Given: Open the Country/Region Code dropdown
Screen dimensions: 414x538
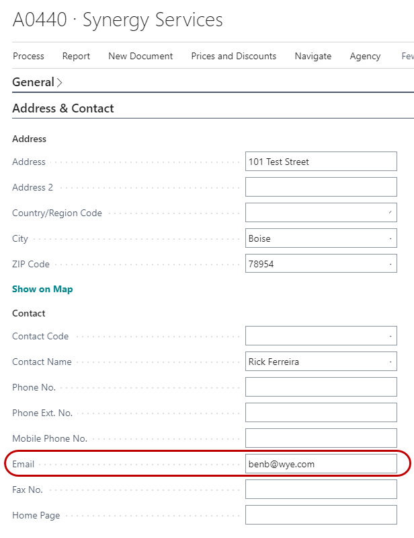Looking at the screenshot, I should pos(390,213).
